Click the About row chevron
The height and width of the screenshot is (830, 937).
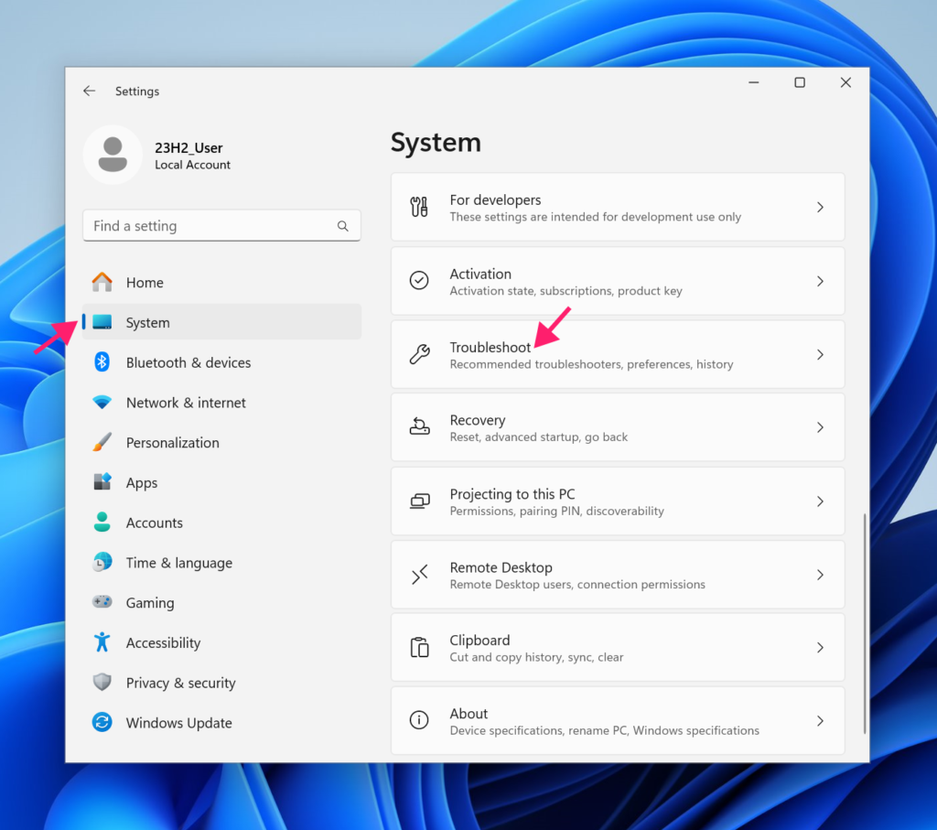(820, 721)
